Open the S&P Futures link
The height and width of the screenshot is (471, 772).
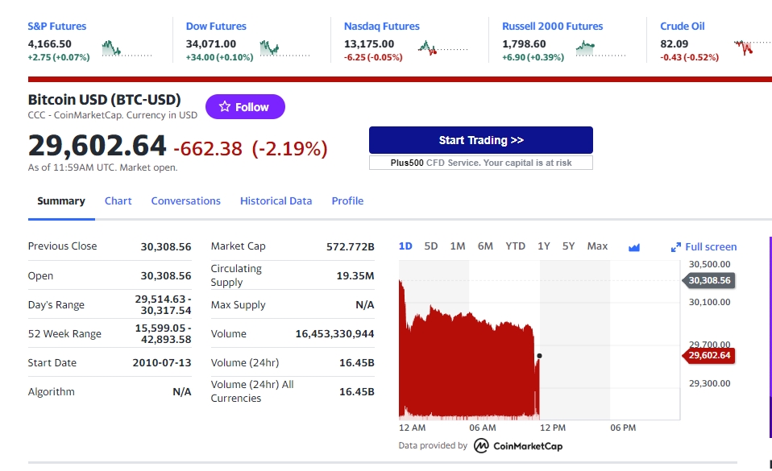coord(57,27)
